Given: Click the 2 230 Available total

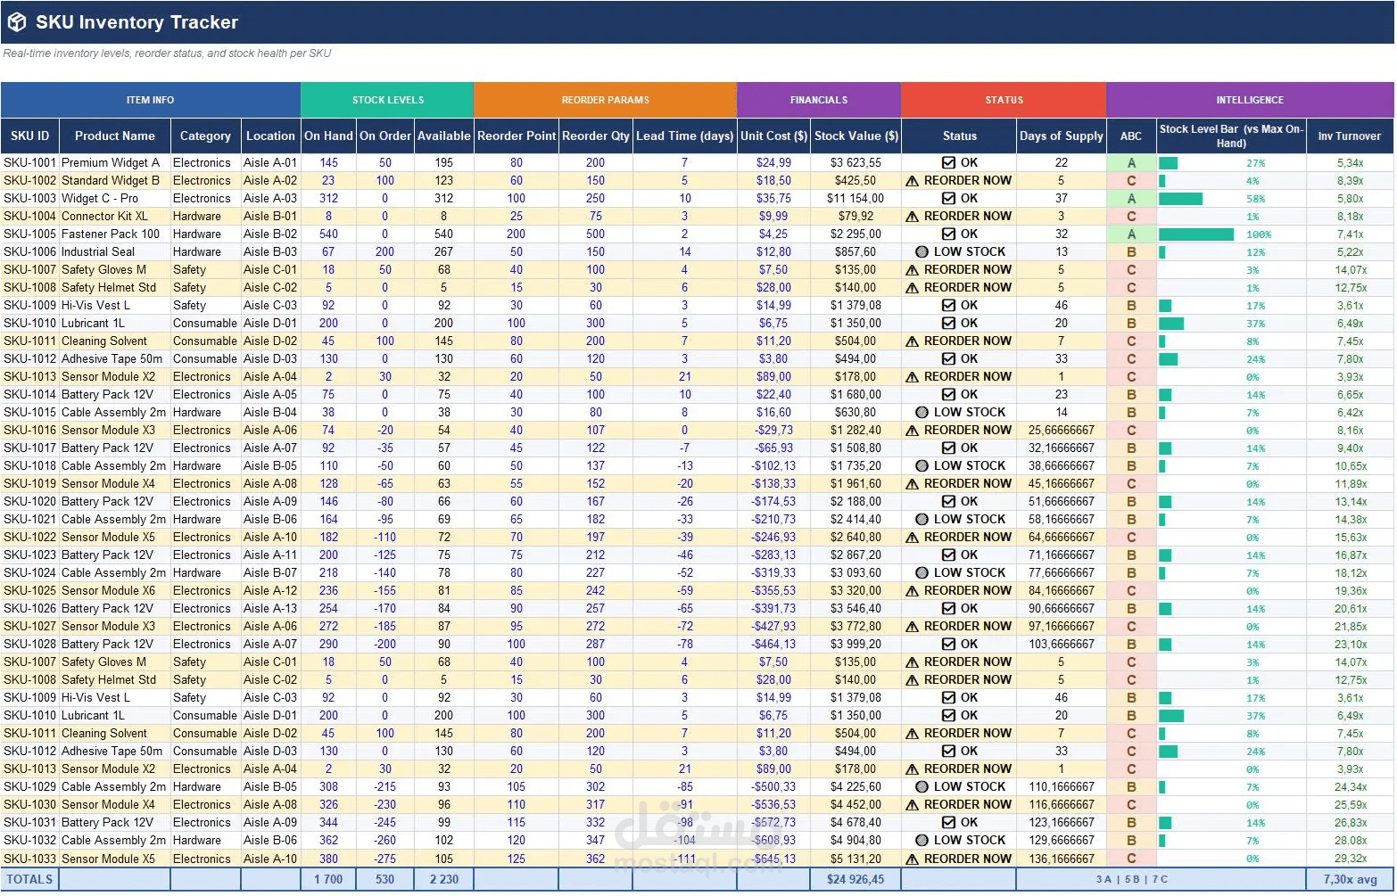Looking at the screenshot, I should coord(443,879).
